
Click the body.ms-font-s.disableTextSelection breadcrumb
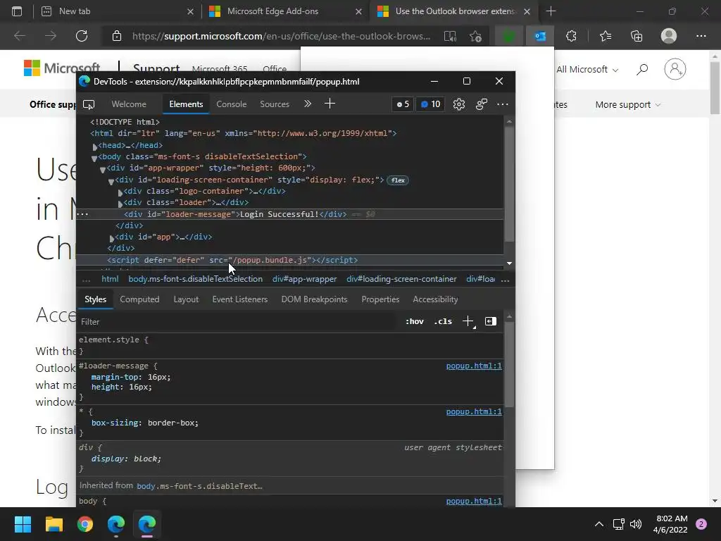[196, 279]
